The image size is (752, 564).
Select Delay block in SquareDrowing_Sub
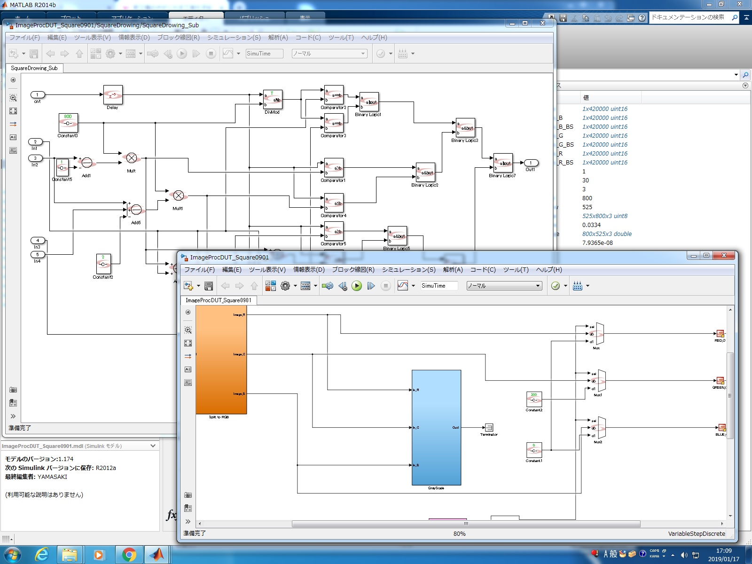113,94
